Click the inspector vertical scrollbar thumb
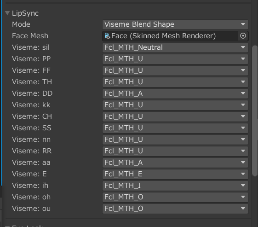 [x=255, y=111]
